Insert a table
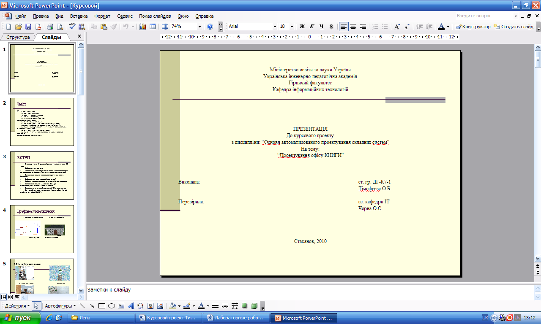This screenshot has height=324, width=541. [153, 27]
